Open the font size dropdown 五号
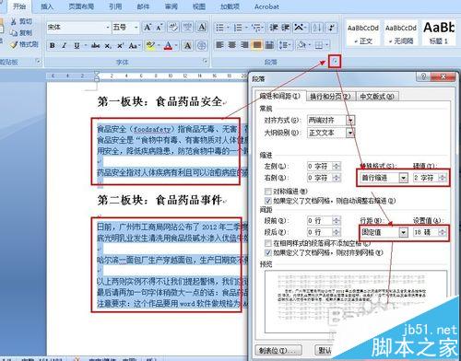 click(136, 28)
